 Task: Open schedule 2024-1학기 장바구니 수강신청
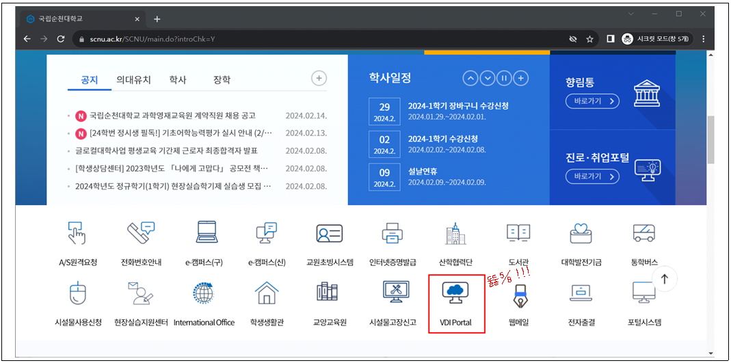tap(458, 106)
